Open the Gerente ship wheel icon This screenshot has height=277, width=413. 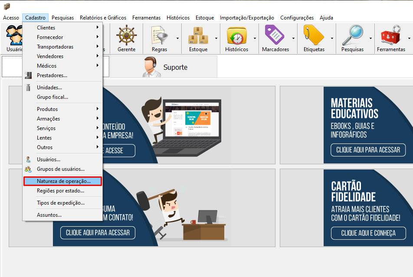point(126,36)
